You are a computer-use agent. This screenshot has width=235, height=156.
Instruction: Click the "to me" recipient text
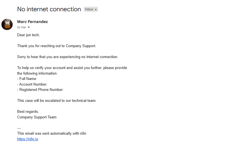21,27
